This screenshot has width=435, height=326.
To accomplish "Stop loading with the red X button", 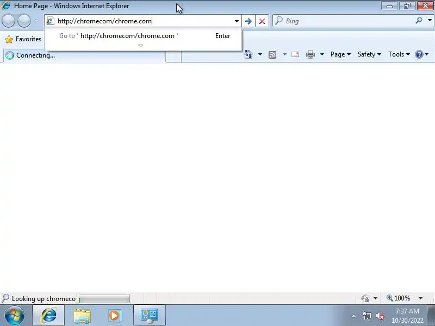I will [262, 21].
